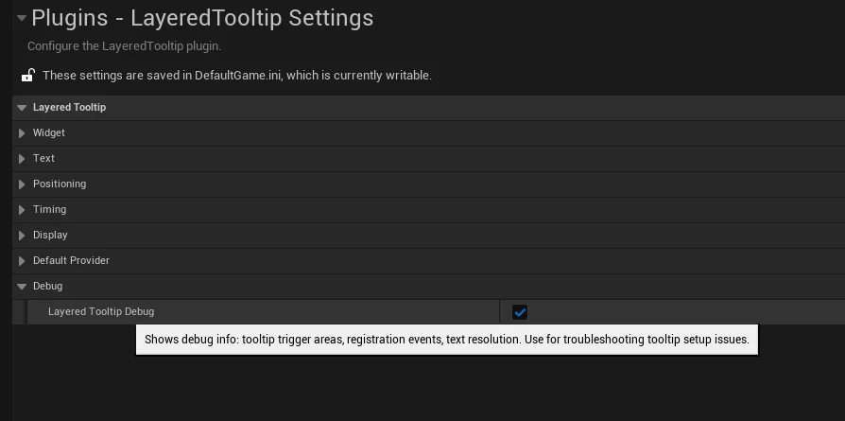Expand the Display category arrow
This screenshot has height=421, width=845.
22,236
